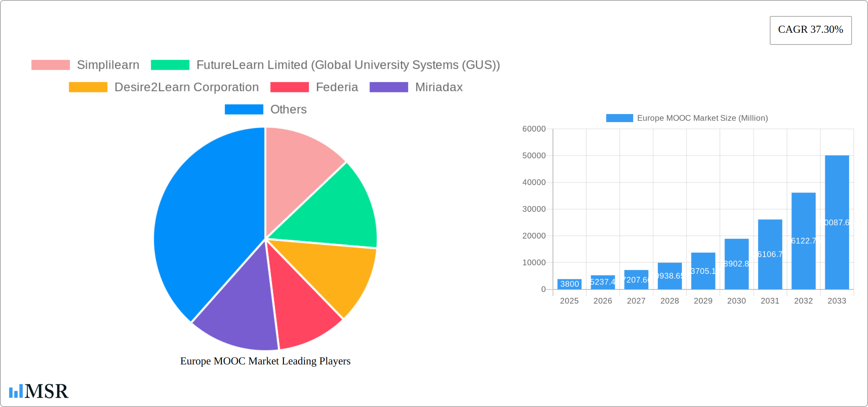Click the 30000 y-axis label
Image resolution: width=868 pixels, height=407 pixels.
pyautogui.click(x=534, y=209)
